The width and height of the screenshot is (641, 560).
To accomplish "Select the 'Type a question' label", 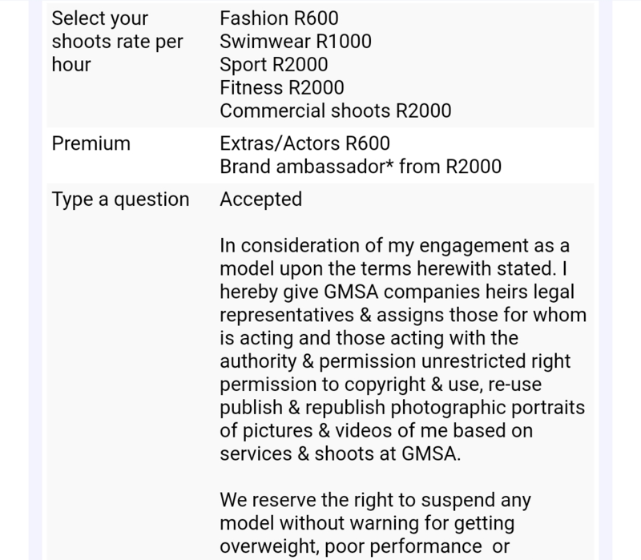I will pyautogui.click(x=121, y=199).
